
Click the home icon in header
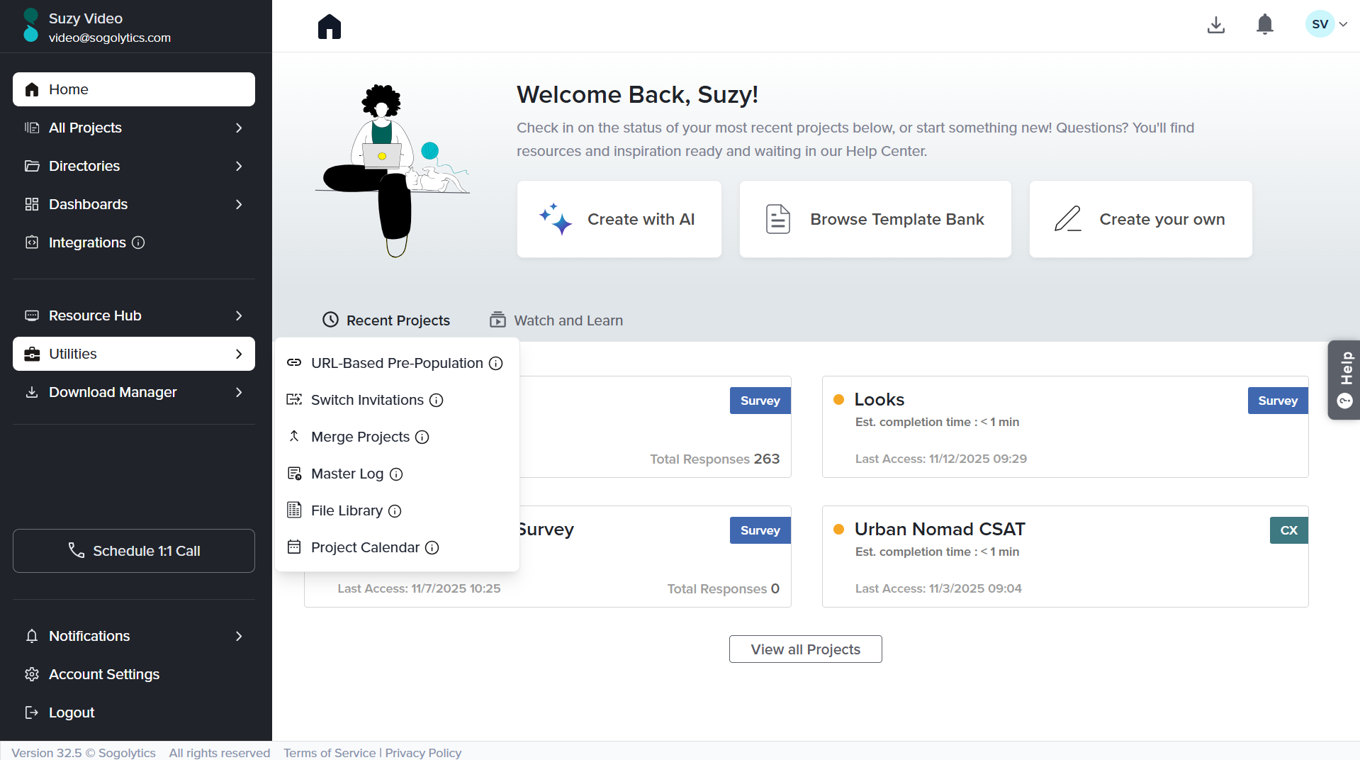[x=330, y=27]
